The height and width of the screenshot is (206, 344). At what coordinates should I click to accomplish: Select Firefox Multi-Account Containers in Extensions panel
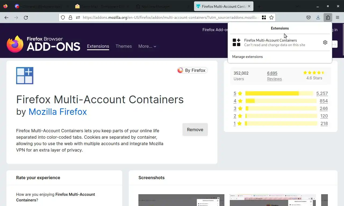click(275, 42)
